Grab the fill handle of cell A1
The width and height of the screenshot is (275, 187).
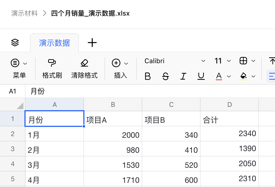(x=84, y=126)
